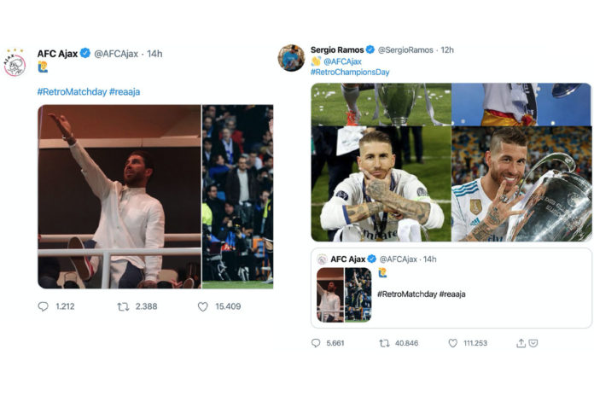The image size is (594, 396).
Task: Retweet the AFC Ajax tweet with 2.388 retweets
Action: click(123, 306)
